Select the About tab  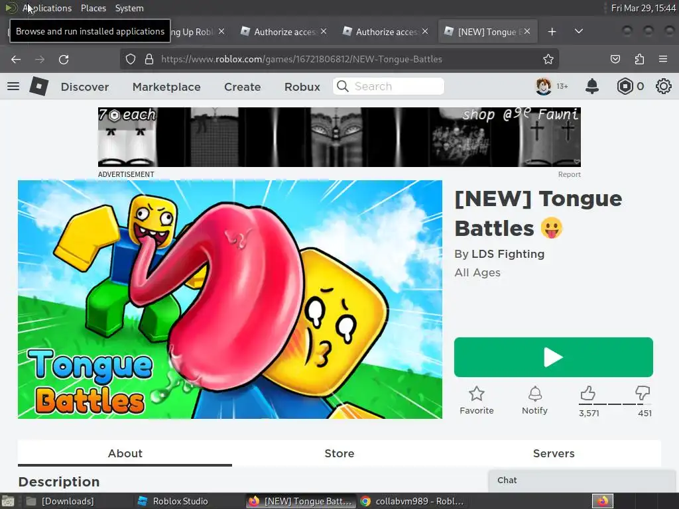coord(125,453)
